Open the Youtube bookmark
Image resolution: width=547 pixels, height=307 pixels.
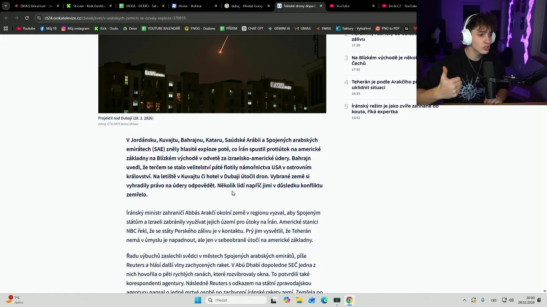coord(26,29)
